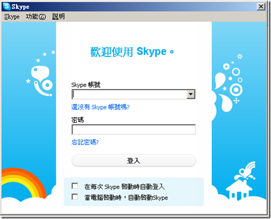Enable 在每次 Skype 啟動時自動登入 checkbox
Image resolution: width=271 pixels, height=219 pixels.
(75, 186)
